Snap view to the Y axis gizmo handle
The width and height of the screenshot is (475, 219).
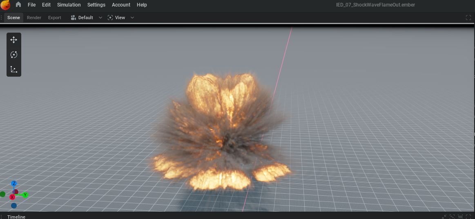click(25, 195)
